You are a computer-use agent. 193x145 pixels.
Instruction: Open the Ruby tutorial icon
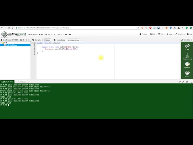tap(187, 74)
